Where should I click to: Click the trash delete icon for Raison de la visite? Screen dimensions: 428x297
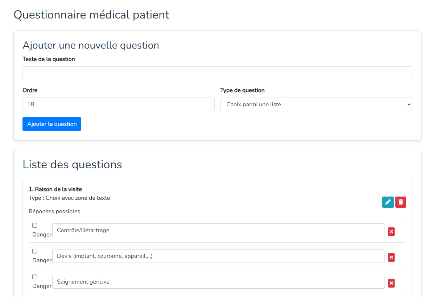[x=400, y=202]
